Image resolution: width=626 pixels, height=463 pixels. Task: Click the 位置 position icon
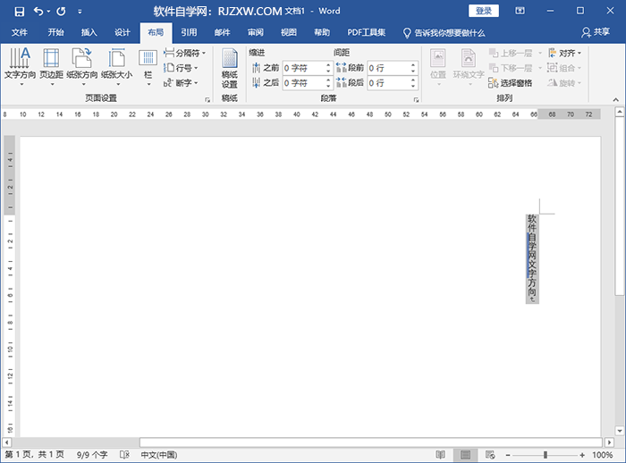pyautogui.click(x=438, y=67)
